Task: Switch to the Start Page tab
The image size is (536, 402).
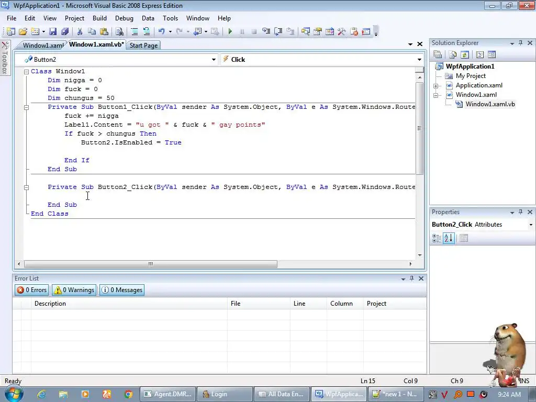Action: point(143,45)
